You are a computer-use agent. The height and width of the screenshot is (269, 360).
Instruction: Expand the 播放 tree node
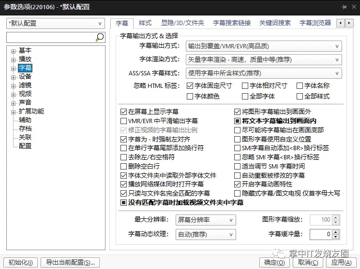tap(14, 60)
